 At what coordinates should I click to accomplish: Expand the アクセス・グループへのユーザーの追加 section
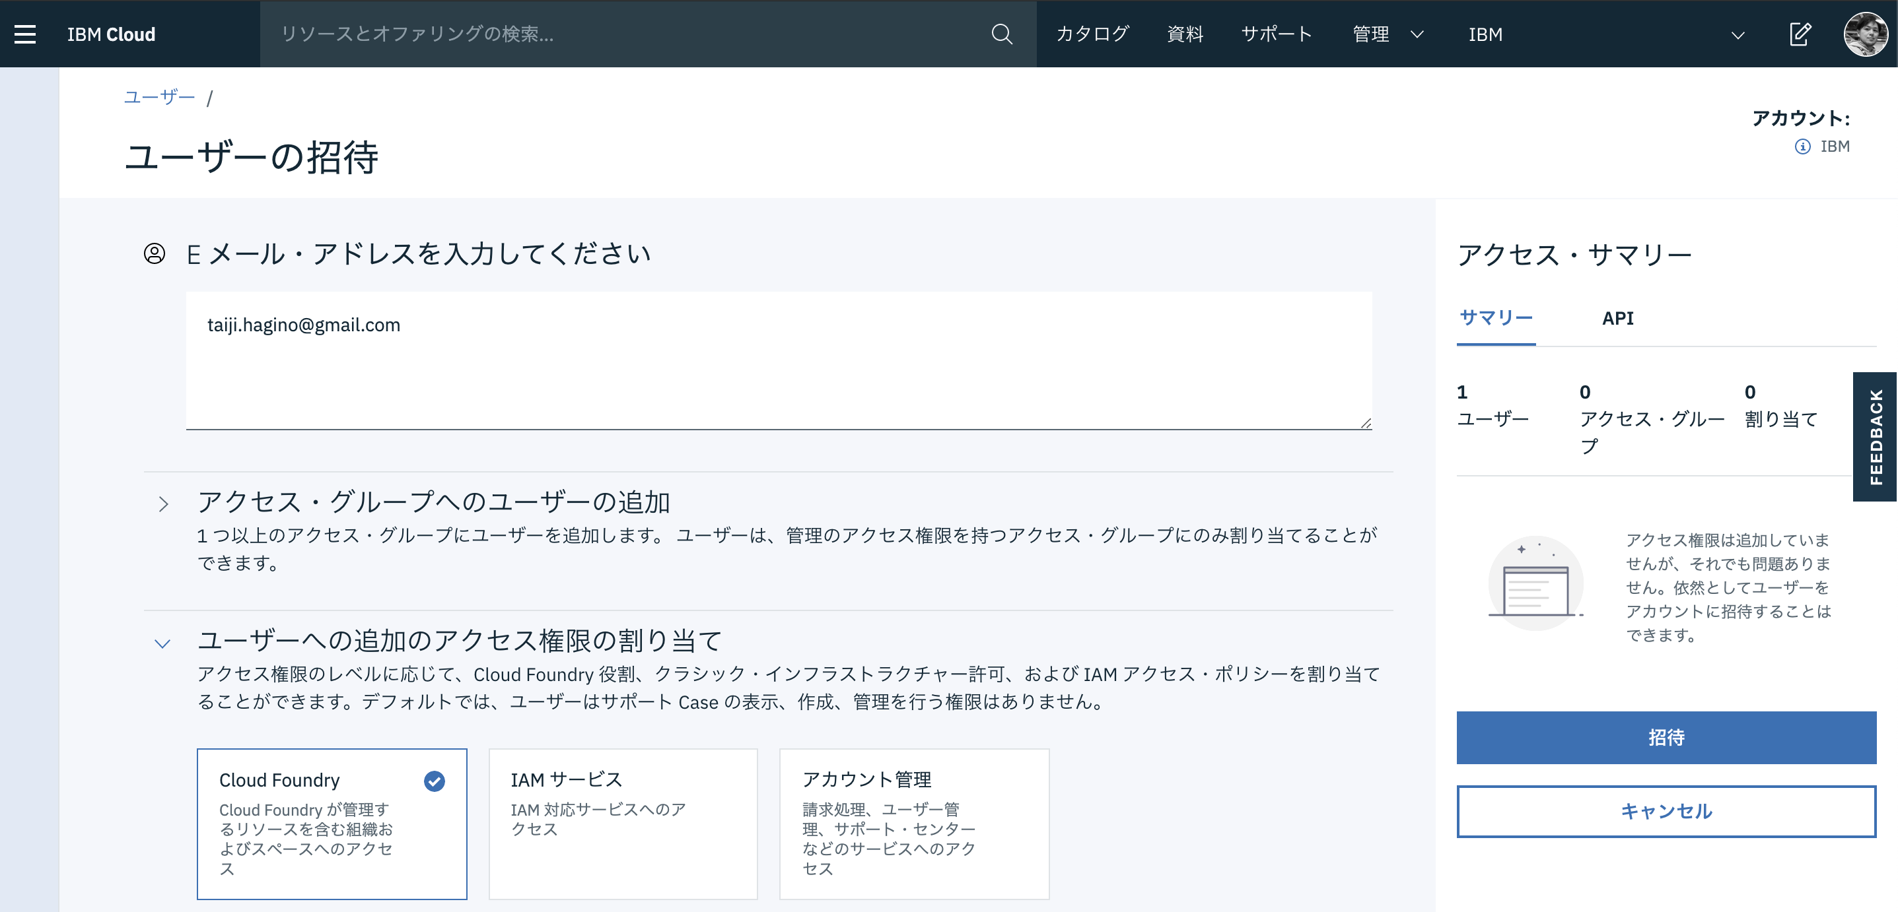pos(164,504)
